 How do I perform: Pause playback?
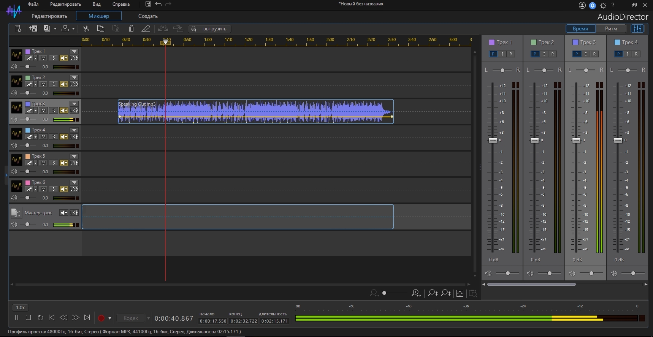pos(16,318)
